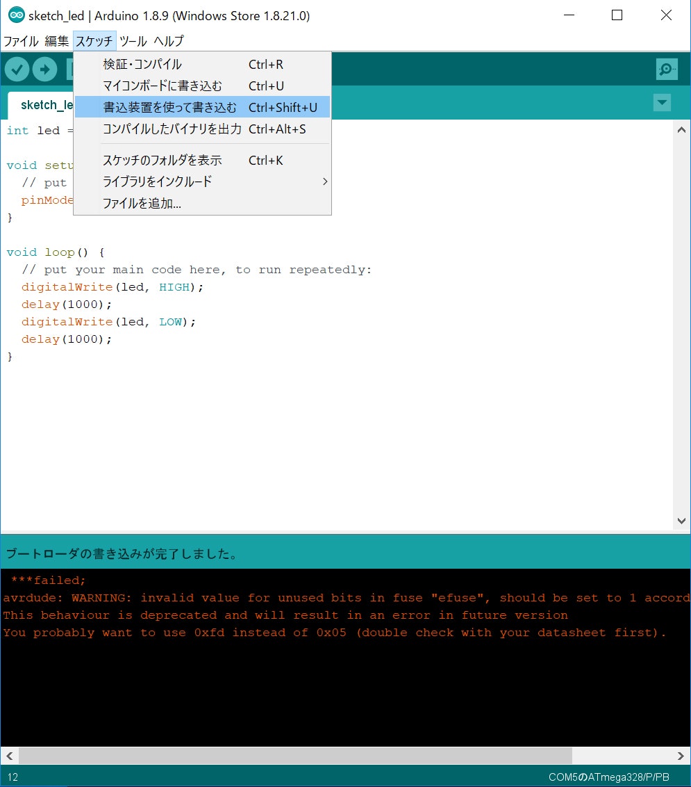Click 'avrdude: WARNING' console line
Viewport: 691px width, 787px height.
point(346,599)
